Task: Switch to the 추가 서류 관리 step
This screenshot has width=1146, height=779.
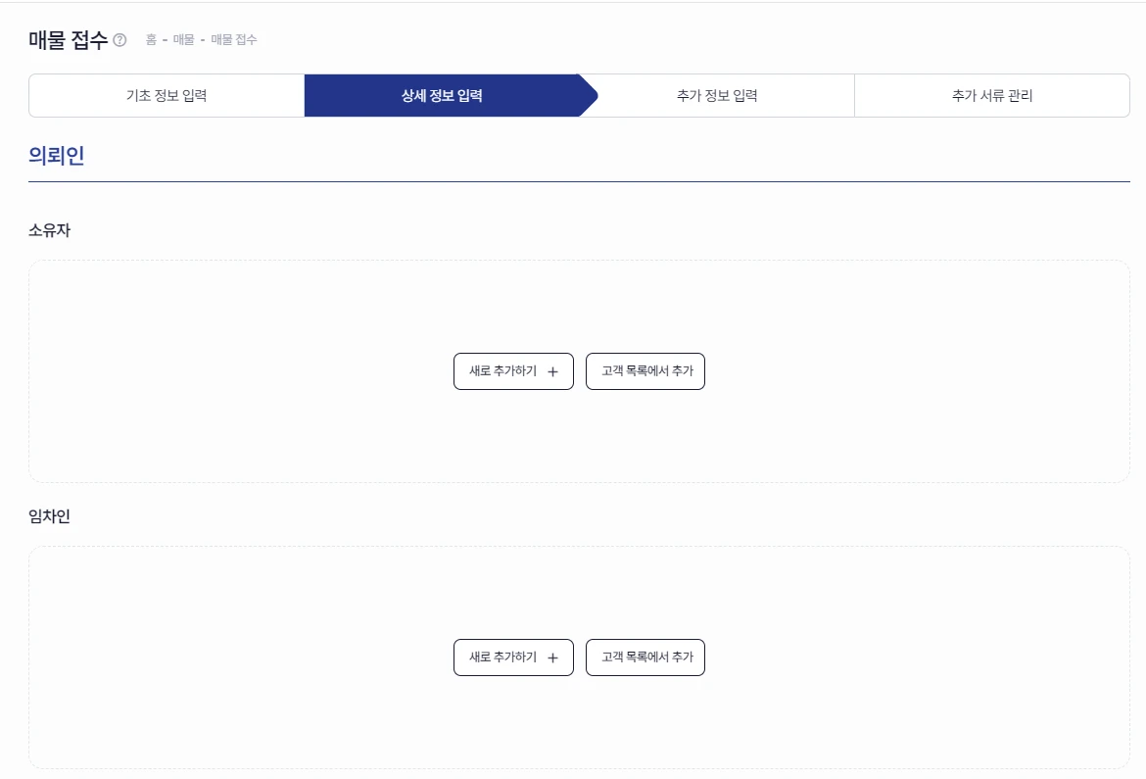Action: (x=992, y=96)
